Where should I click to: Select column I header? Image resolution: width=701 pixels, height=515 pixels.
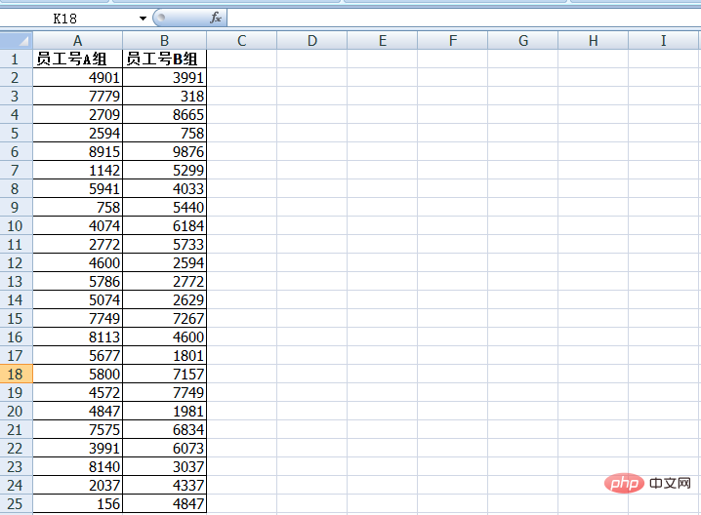point(664,41)
